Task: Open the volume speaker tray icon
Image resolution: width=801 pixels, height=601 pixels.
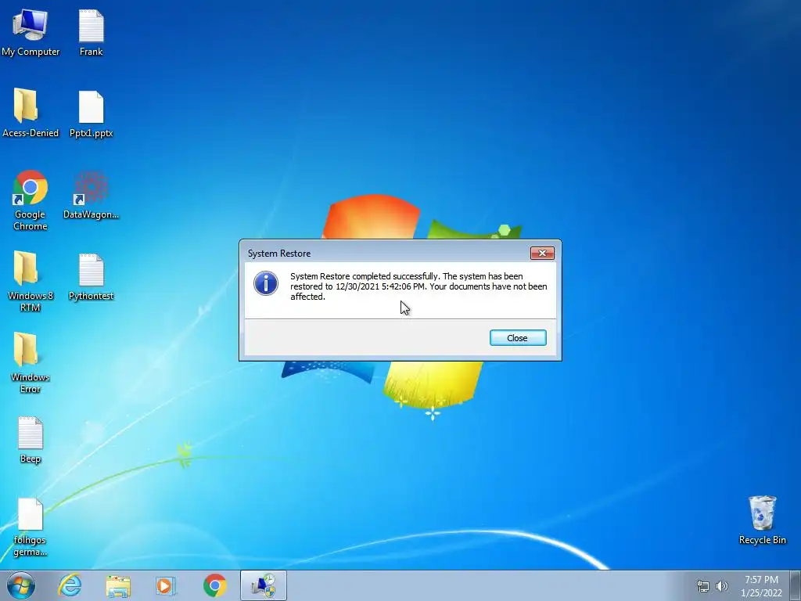Action: click(721, 586)
